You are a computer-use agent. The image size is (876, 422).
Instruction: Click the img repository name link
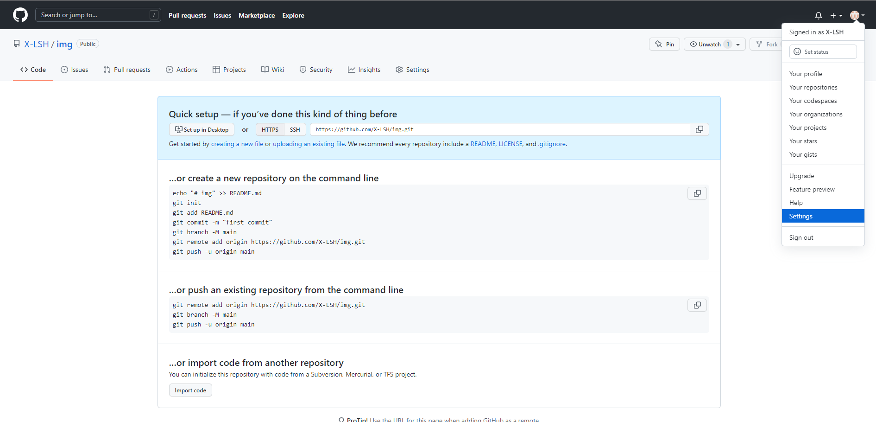coord(64,44)
